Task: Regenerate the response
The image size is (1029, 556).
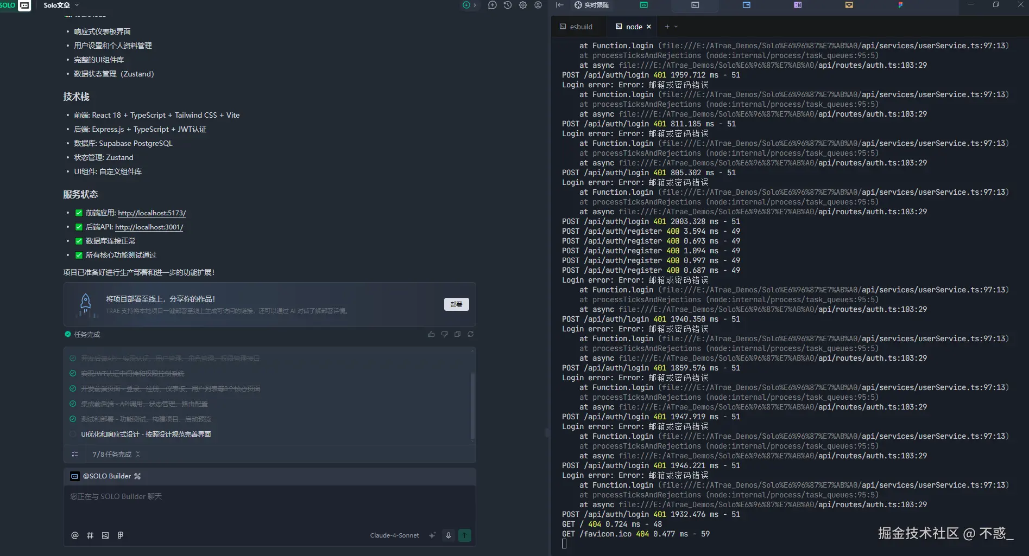Action: point(471,334)
